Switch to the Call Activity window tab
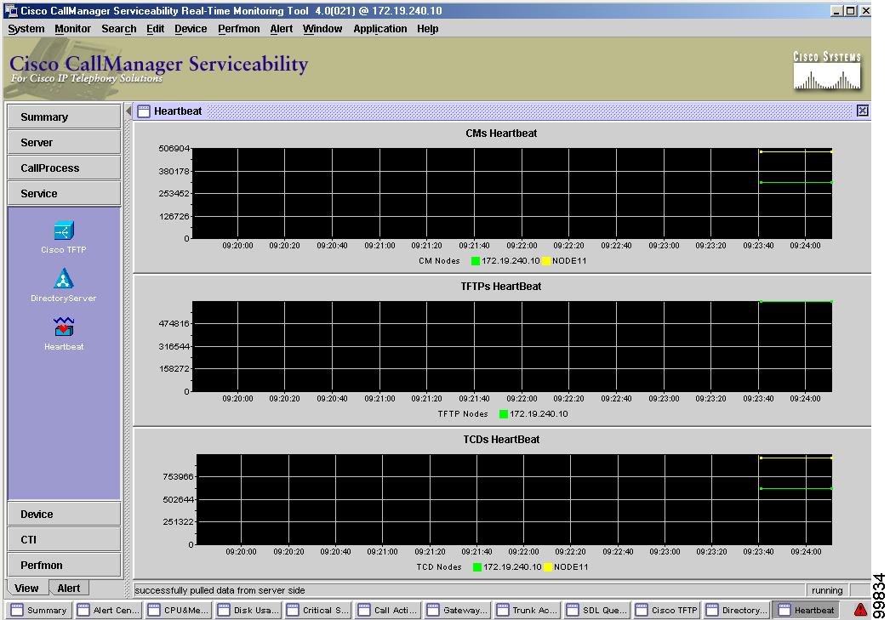Screen dimensions: 890x620 click(388, 610)
